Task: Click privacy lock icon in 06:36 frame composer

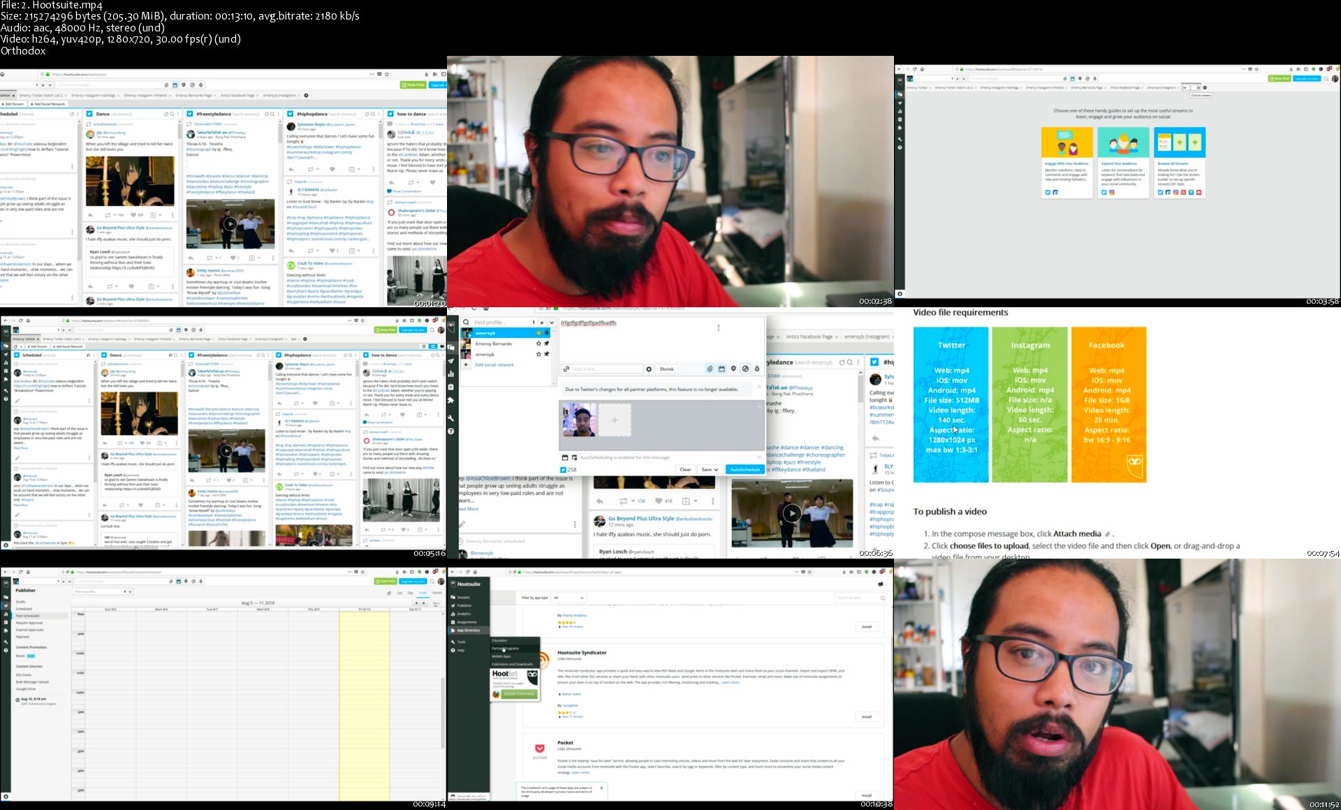Action: 757,369
